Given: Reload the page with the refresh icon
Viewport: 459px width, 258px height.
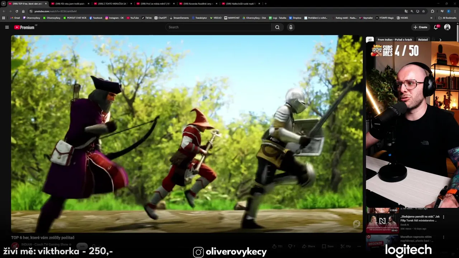Looking at the screenshot, I should point(16,11).
